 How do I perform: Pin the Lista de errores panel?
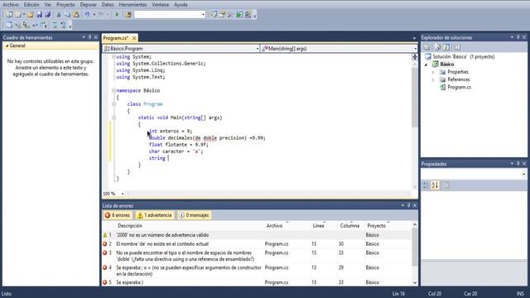click(408, 205)
